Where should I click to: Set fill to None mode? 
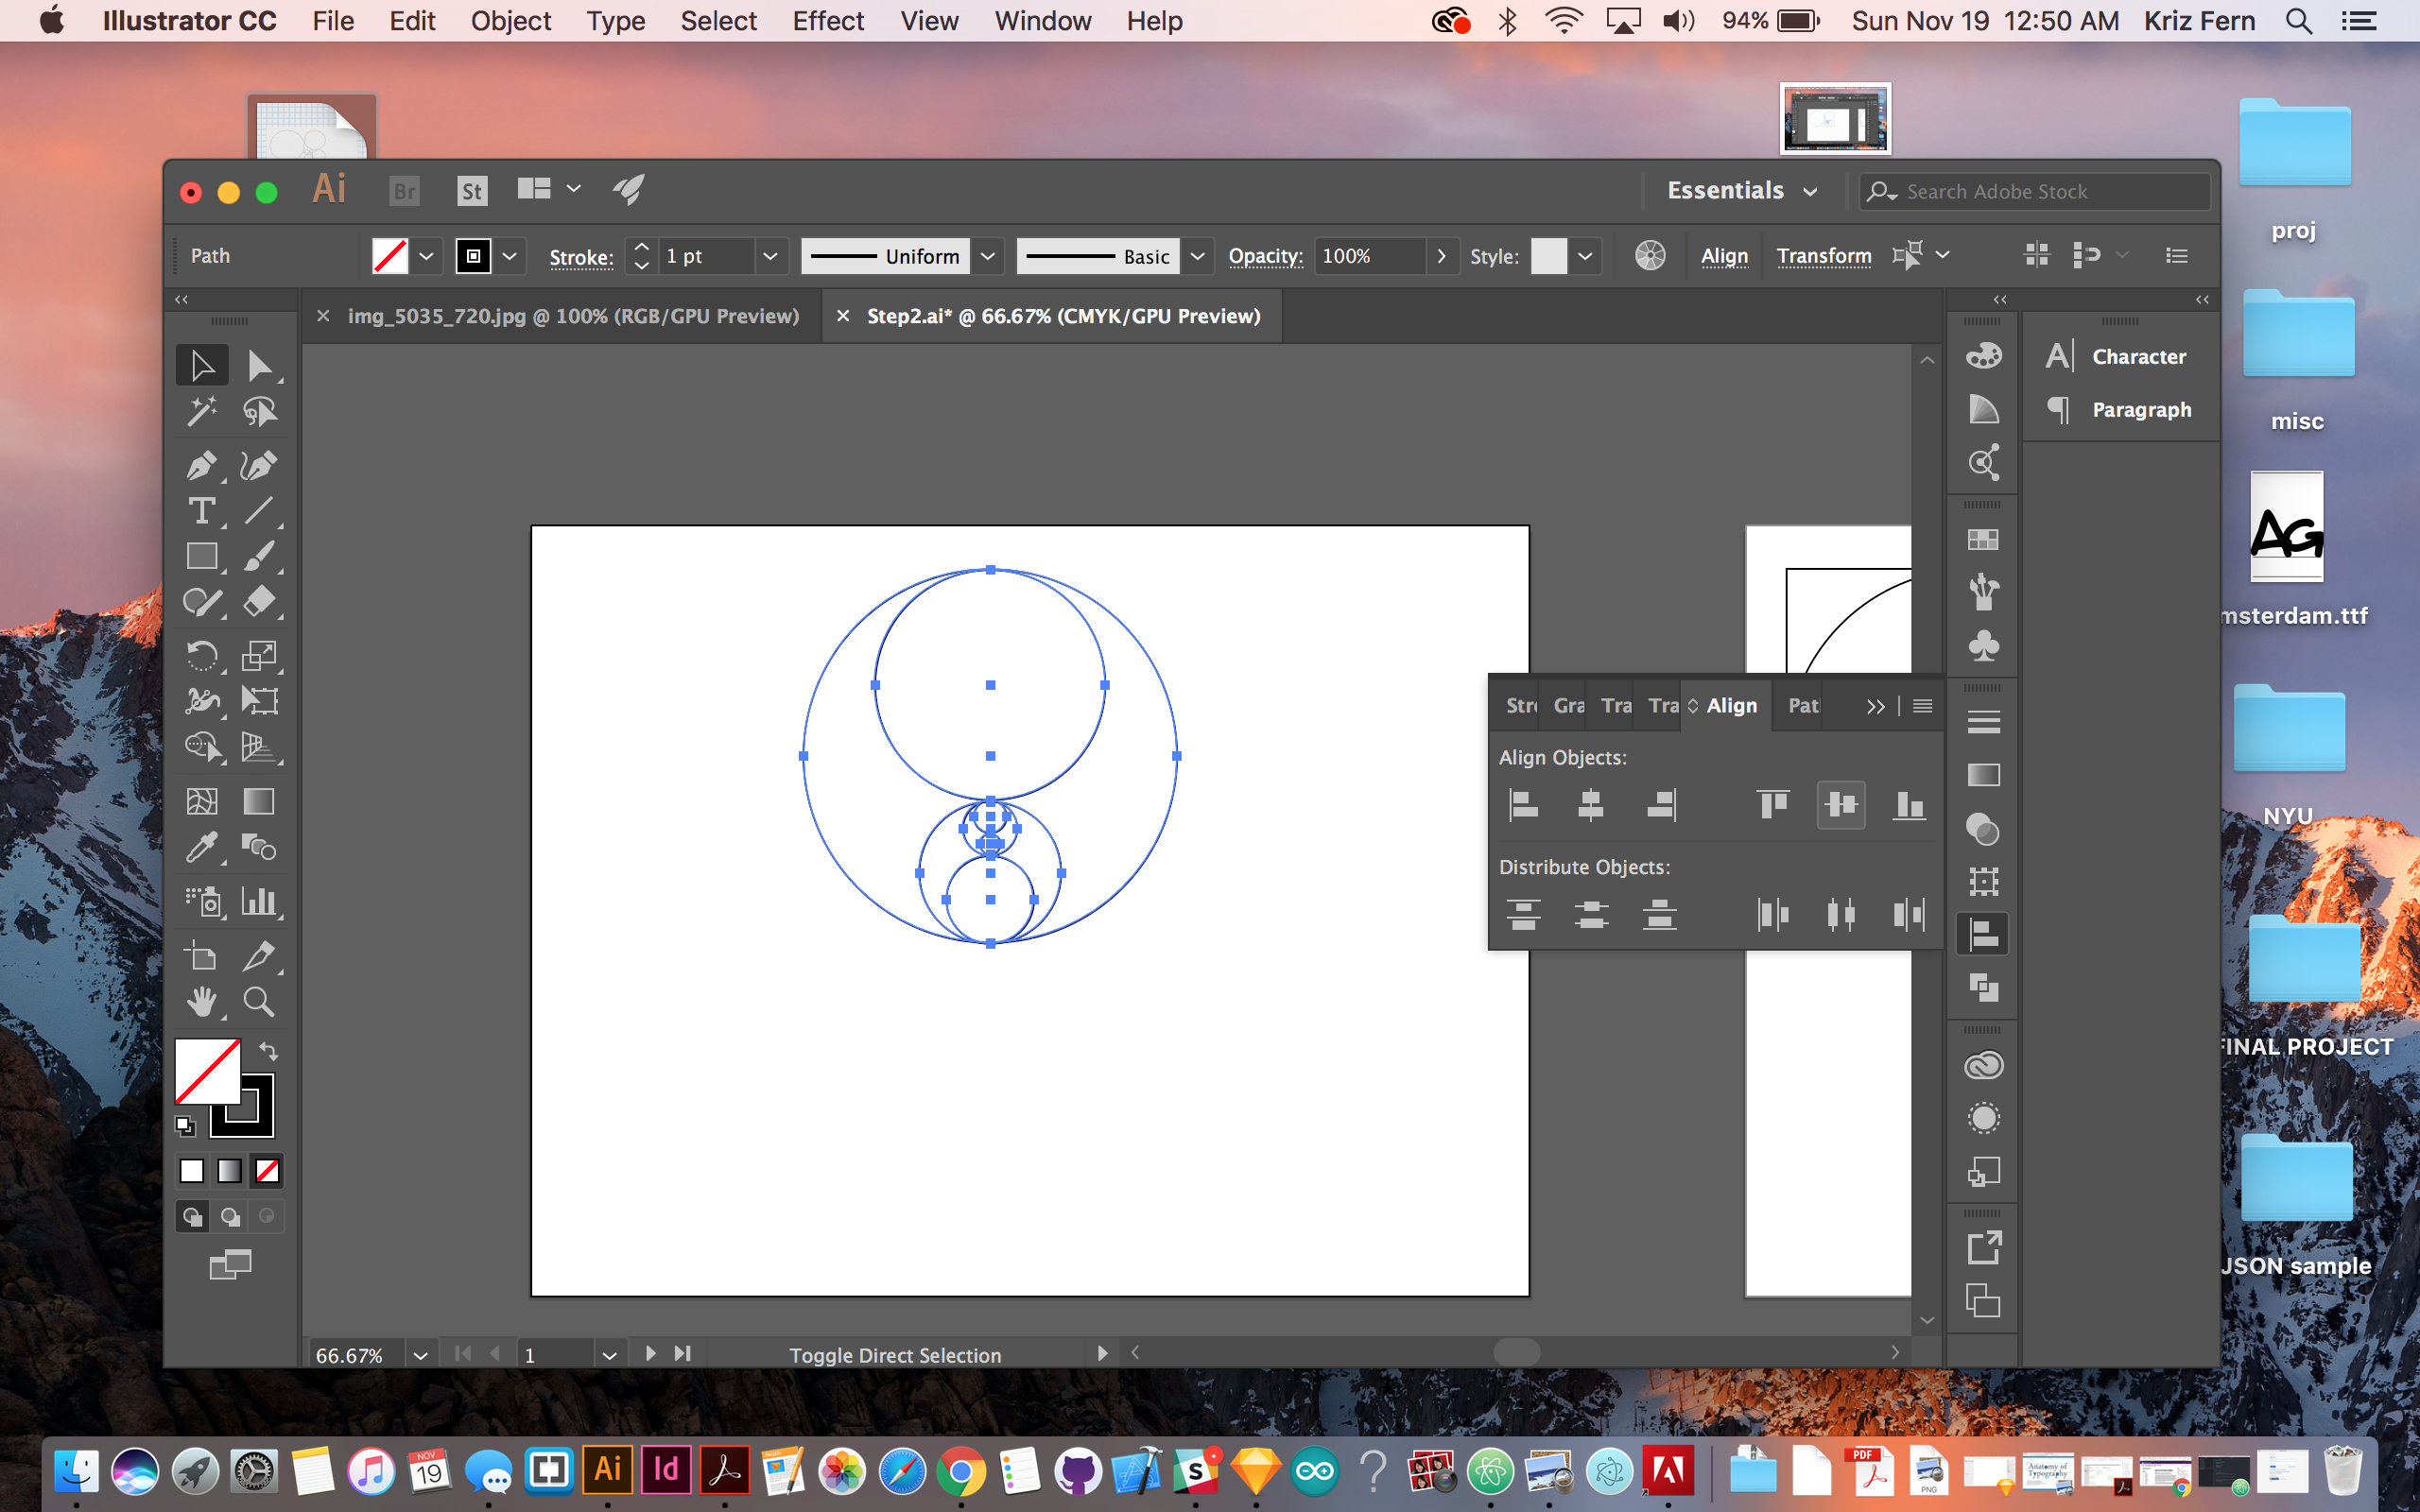pos(267,1171)
